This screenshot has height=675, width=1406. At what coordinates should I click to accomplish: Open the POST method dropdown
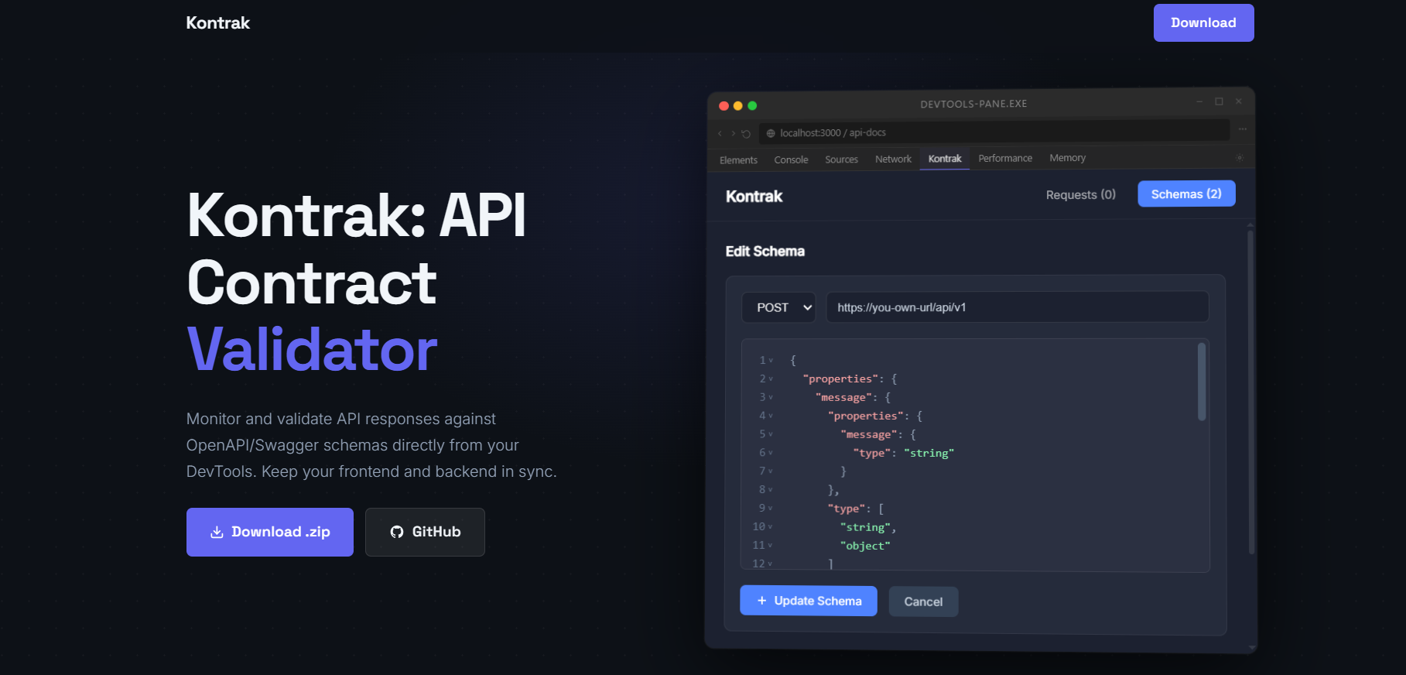[778, 307]
